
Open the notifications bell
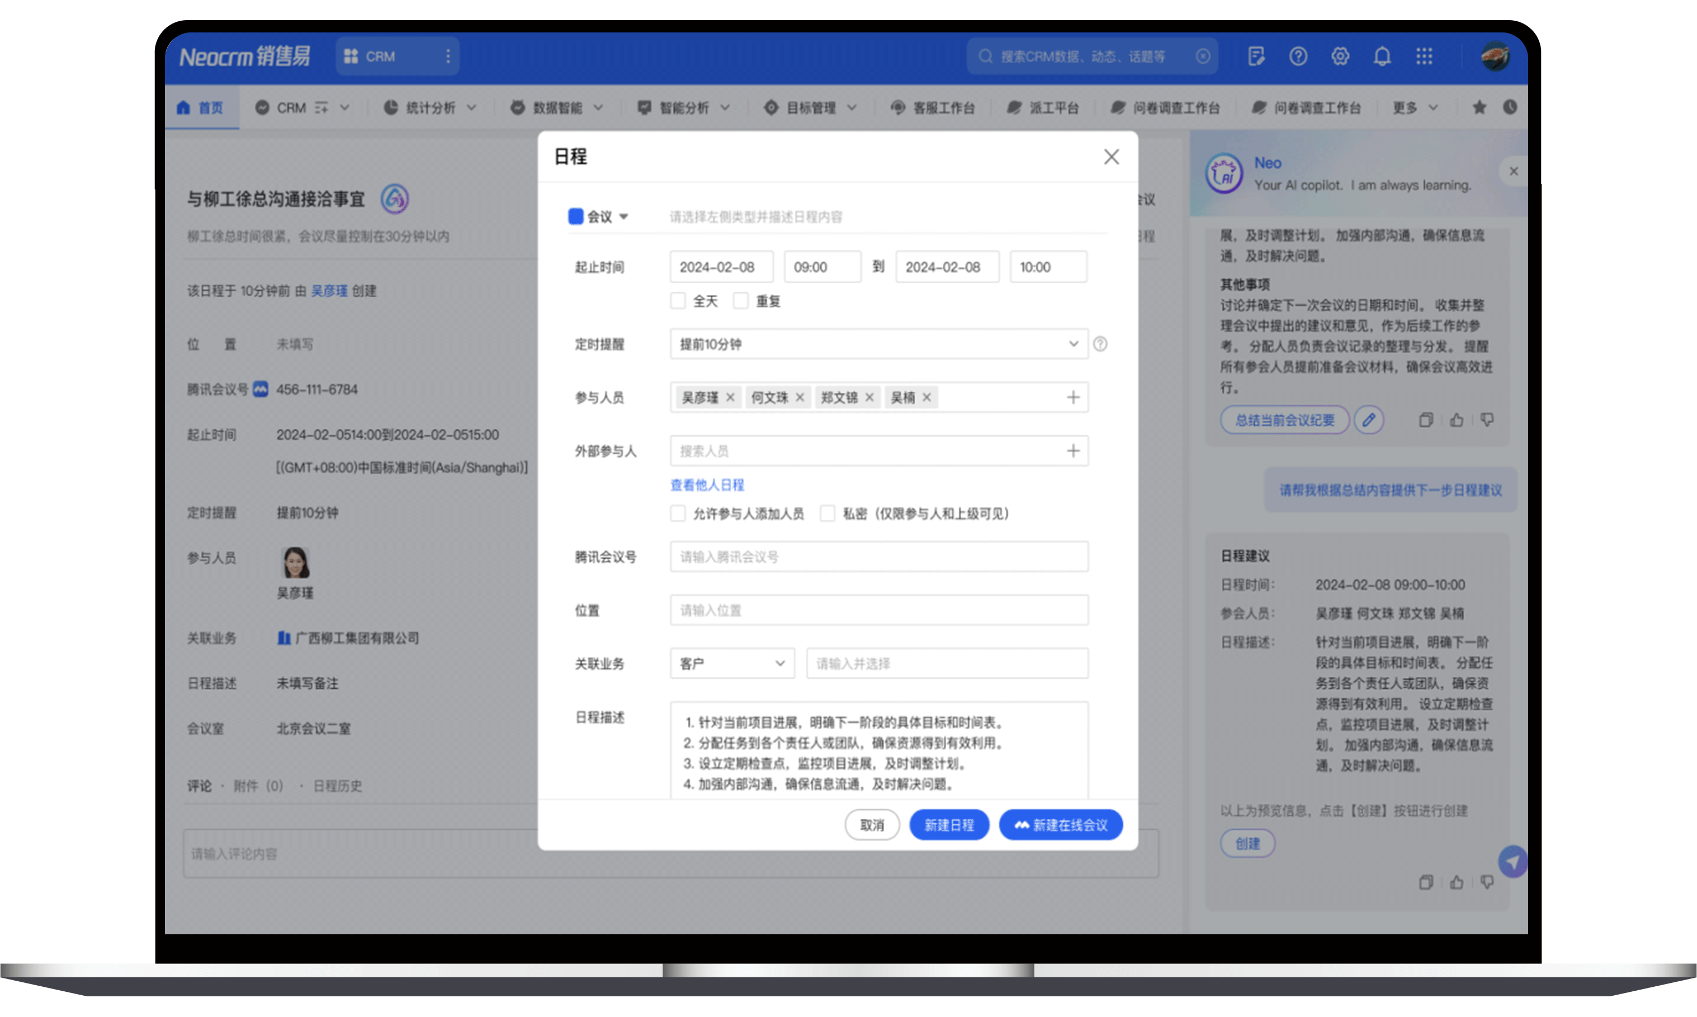pyautogui.click(x=1382, y=56)
